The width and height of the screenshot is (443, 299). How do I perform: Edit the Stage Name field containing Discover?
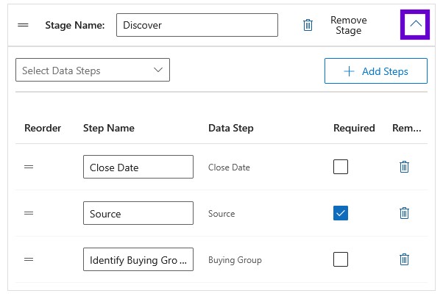coord(197,25)
